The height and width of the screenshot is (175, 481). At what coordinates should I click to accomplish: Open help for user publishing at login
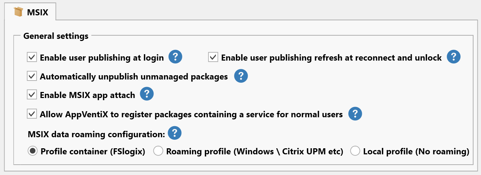[175, 57]
